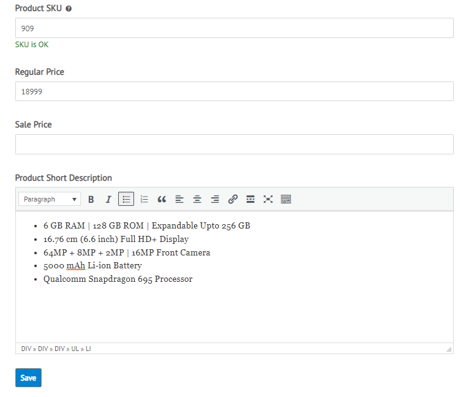Toggle the extra toolbar row
Viewport: 466px width, 397px height.
coord(286,199)
